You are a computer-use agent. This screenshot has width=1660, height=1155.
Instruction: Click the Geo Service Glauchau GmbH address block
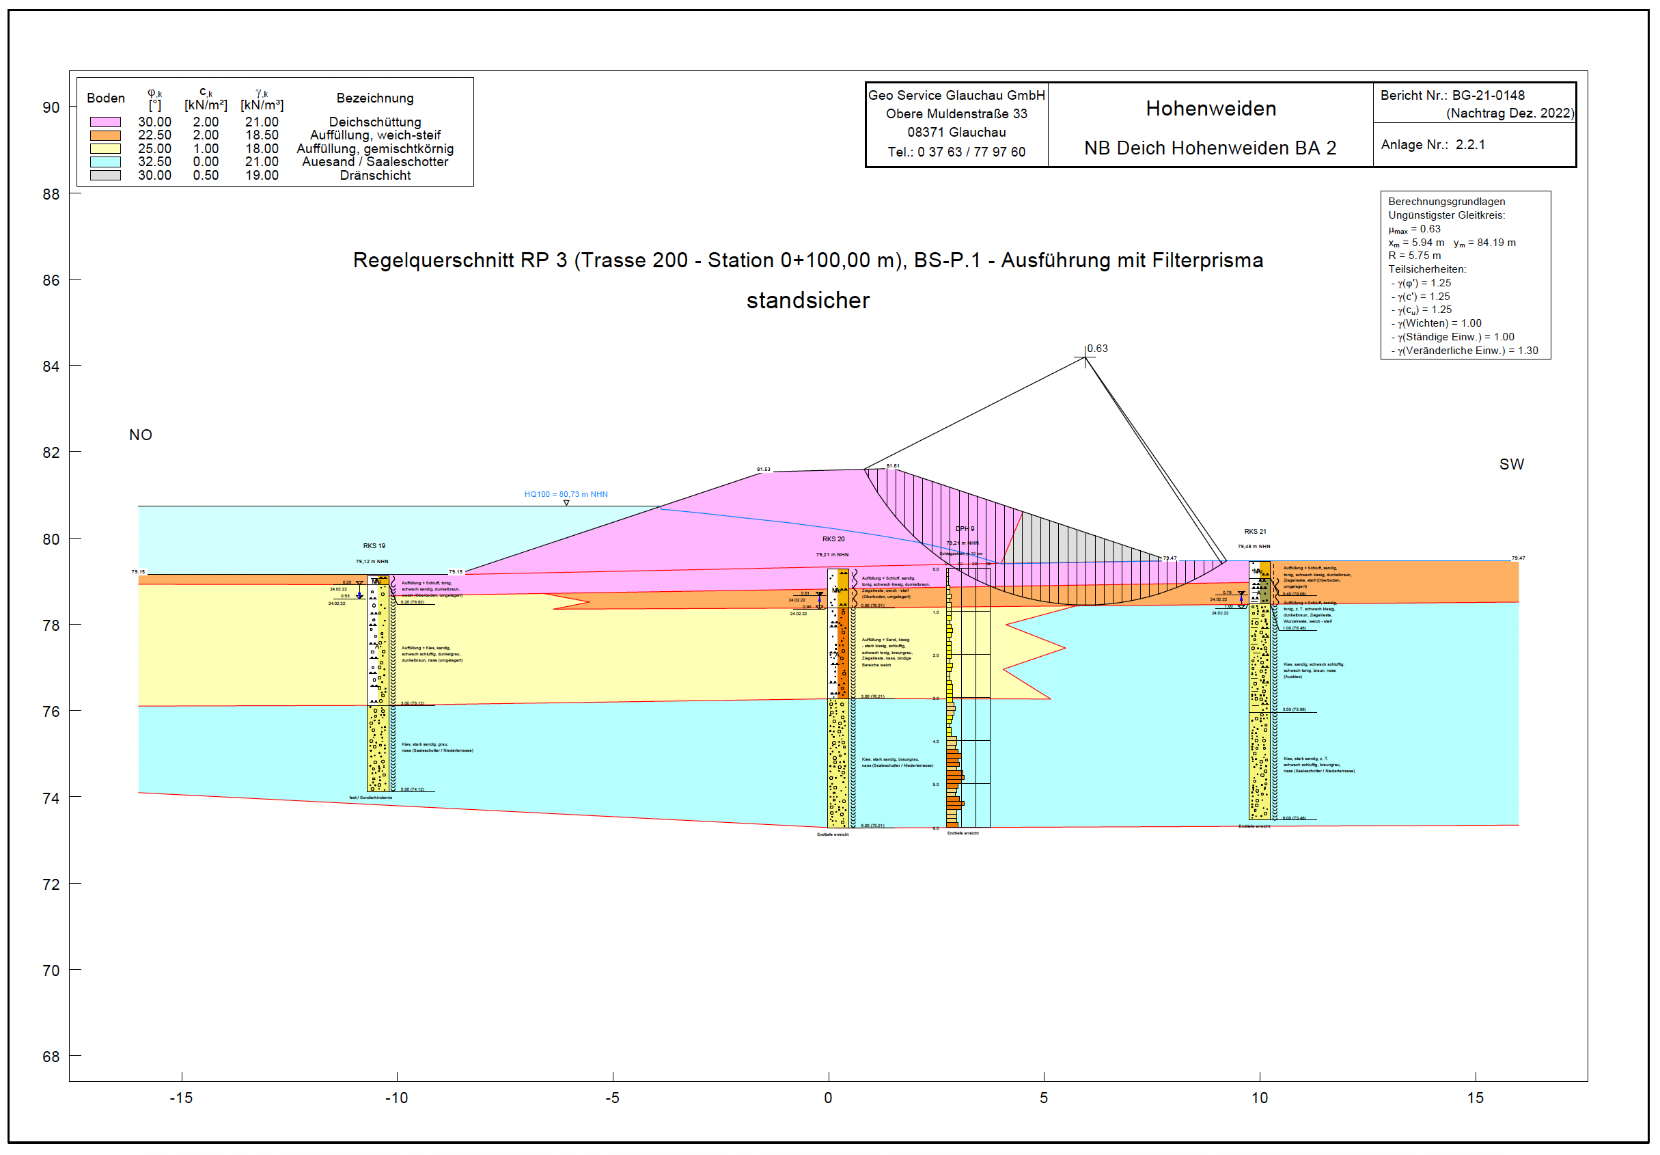tap(956, 124)
